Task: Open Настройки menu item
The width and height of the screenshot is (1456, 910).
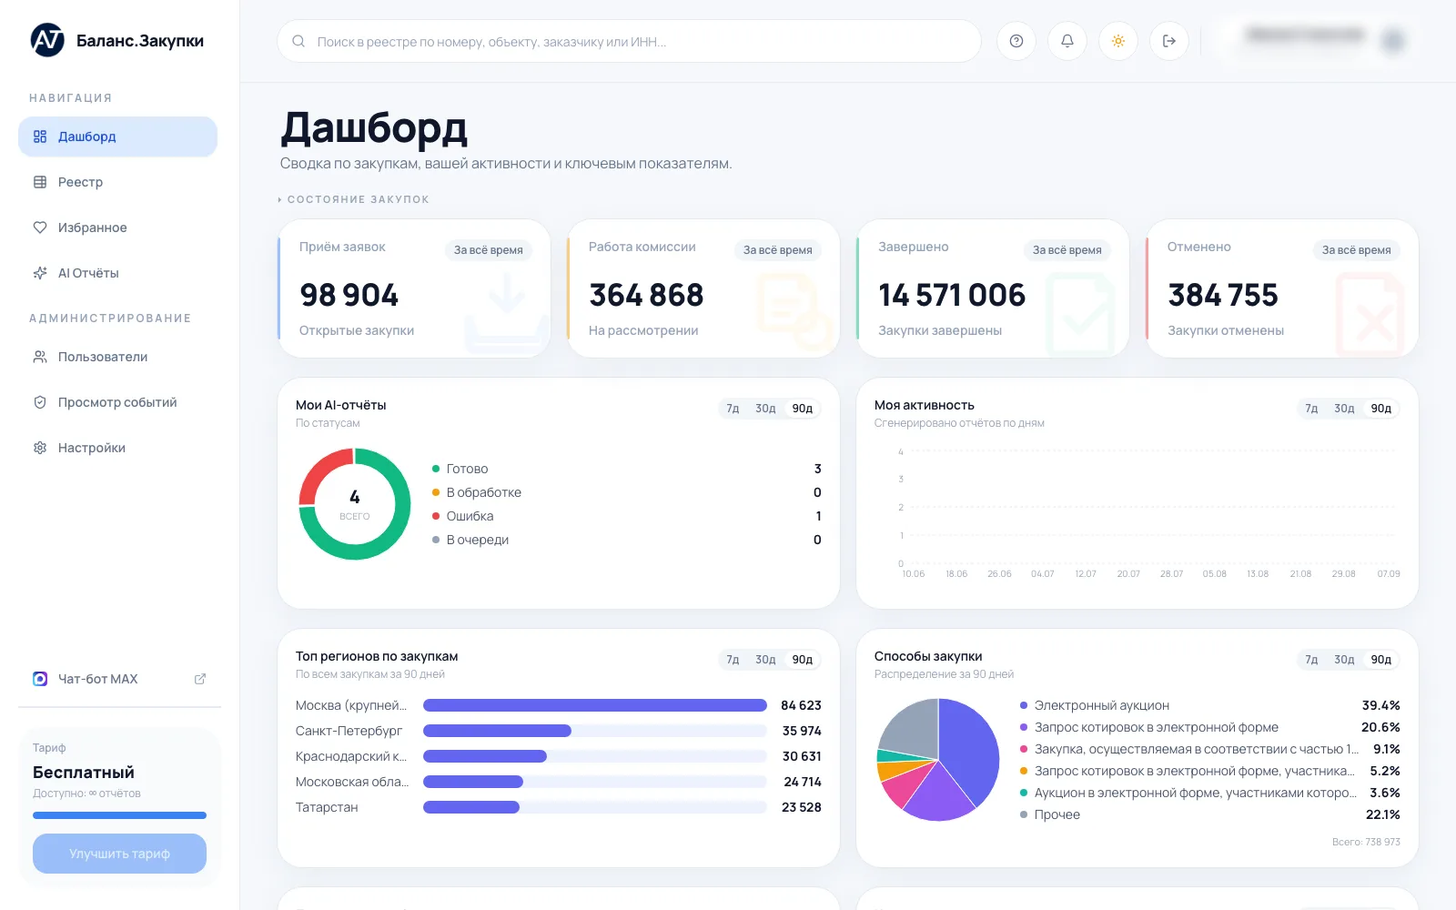Action: point(117,448)
